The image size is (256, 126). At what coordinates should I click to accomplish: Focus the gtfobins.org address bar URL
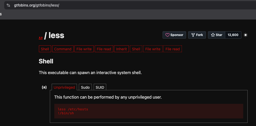click(37, 5)
